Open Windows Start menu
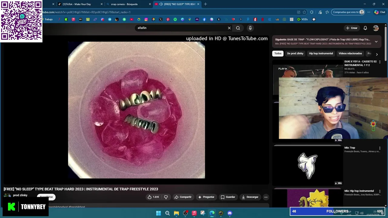388x218 pixels. click(x=159, y=213)
